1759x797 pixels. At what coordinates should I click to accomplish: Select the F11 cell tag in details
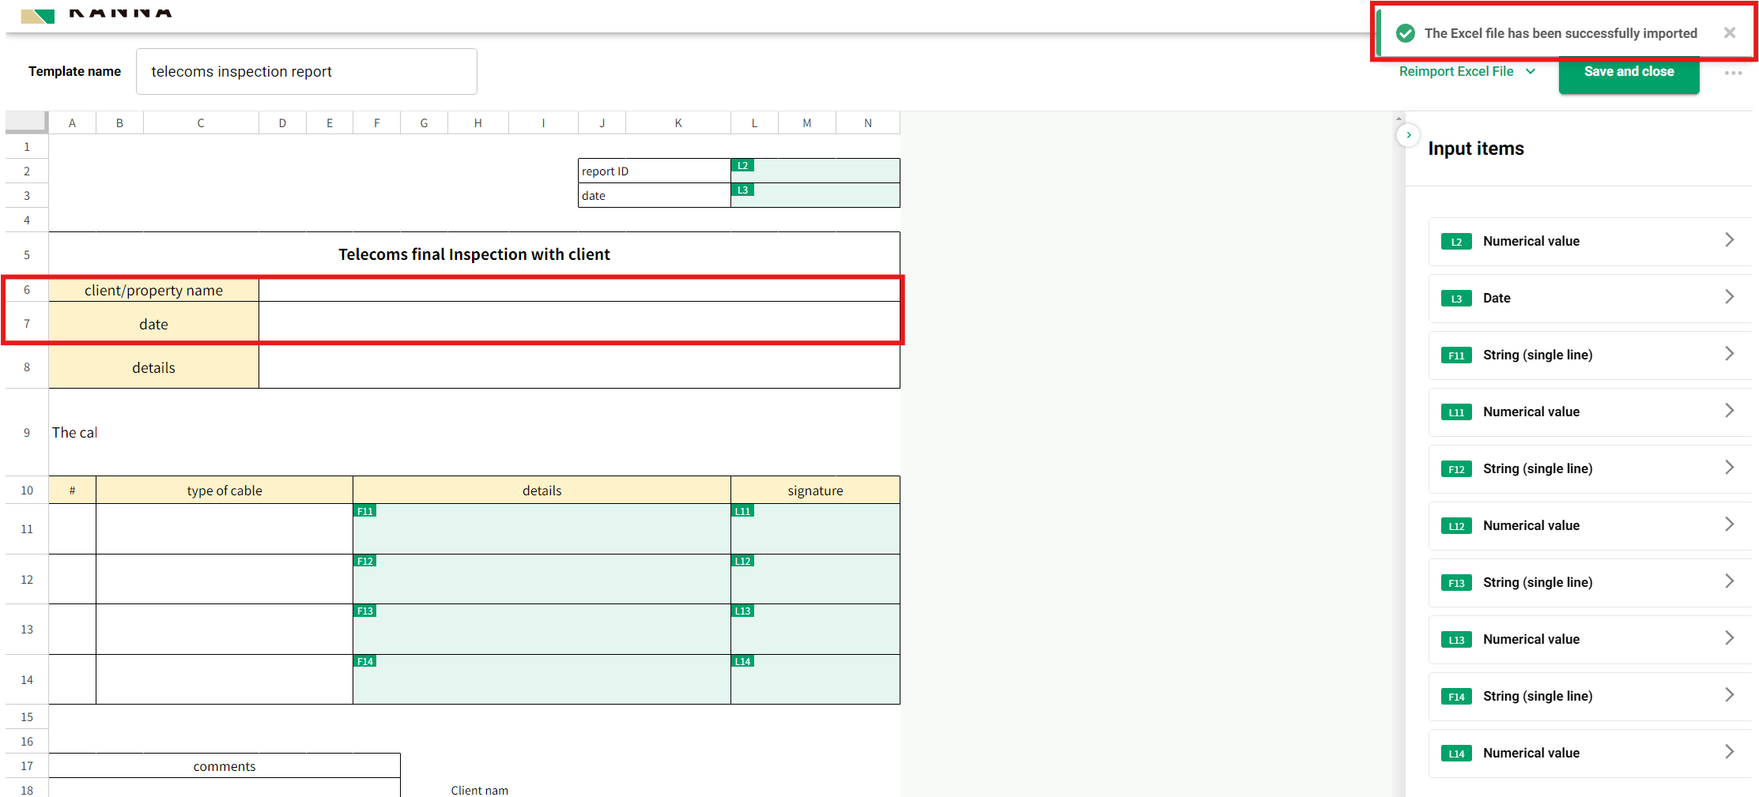pos(364,511)
